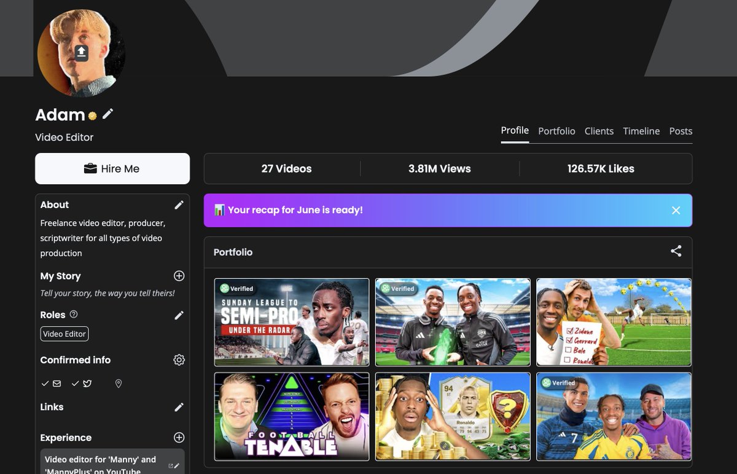View the Posts tab
737x474 pixels.
point(680,131)
